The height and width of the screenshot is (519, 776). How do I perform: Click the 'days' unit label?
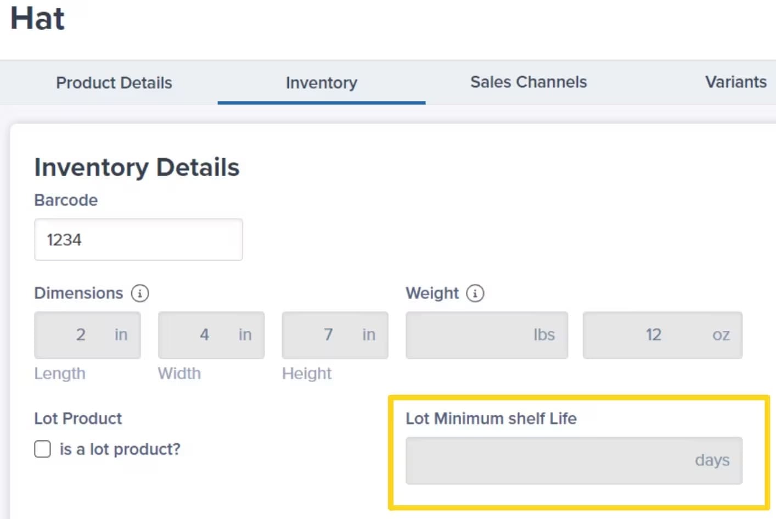[712, 460]
